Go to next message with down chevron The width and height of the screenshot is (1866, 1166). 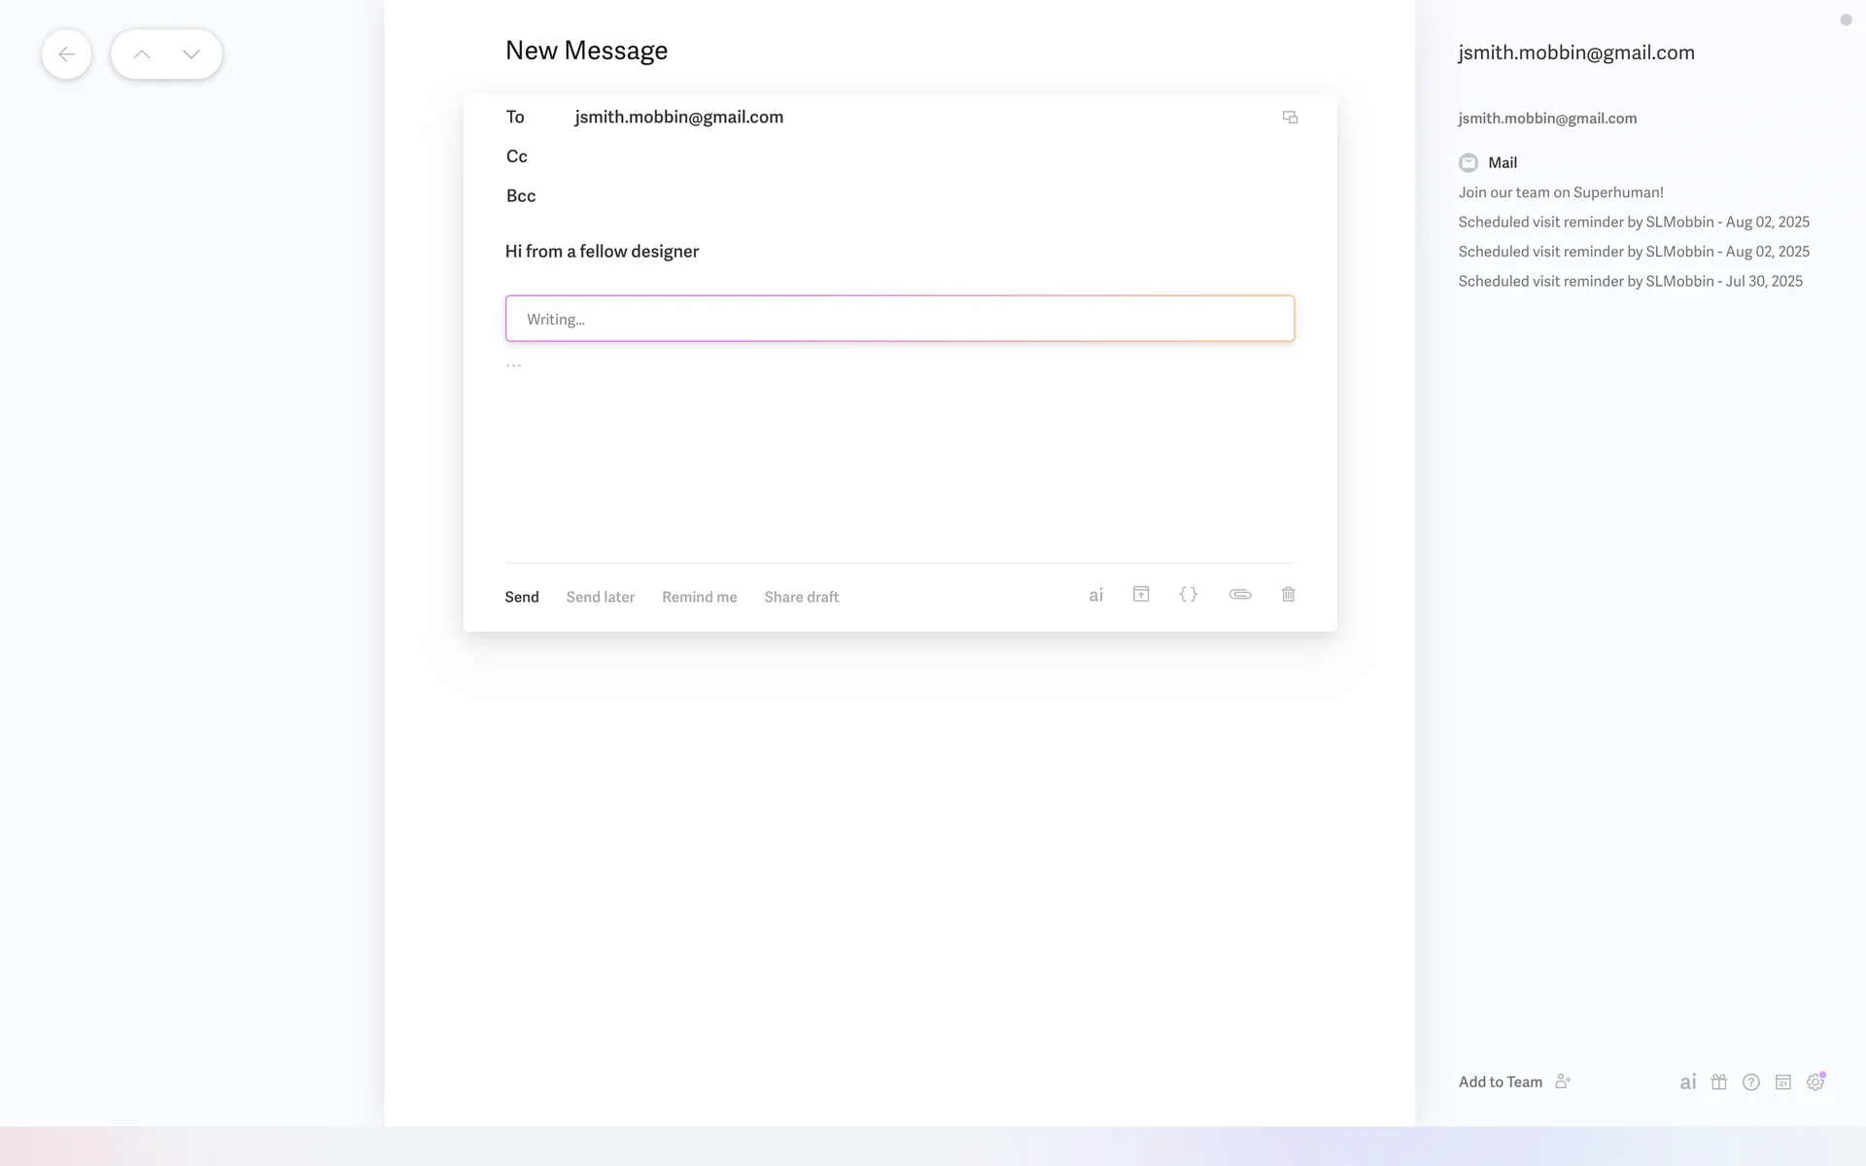pyautogui.click(x=191, y=54)
